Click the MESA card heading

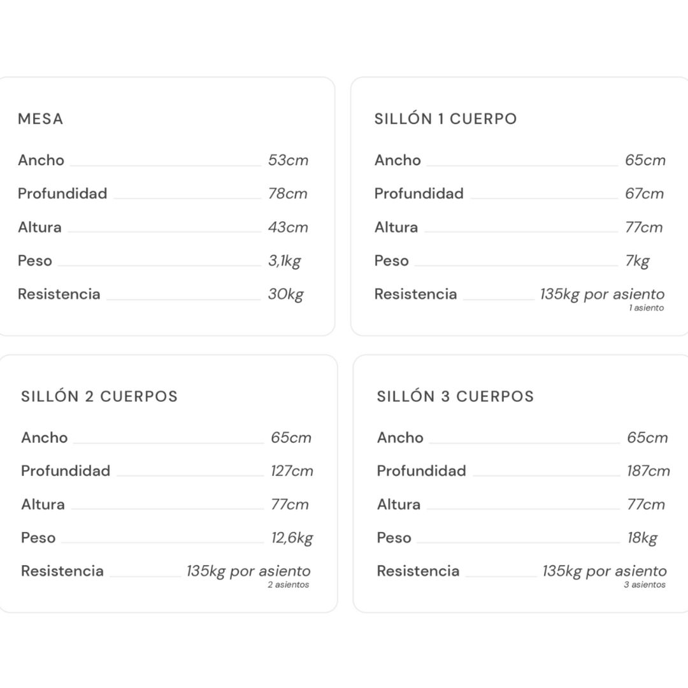coord(41,119)
